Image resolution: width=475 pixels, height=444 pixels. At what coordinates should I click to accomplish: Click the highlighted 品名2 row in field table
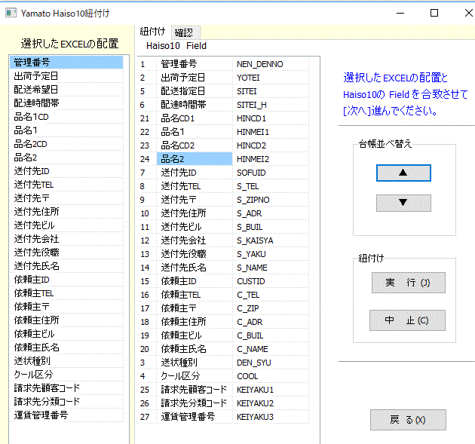(x=195, y=159)
